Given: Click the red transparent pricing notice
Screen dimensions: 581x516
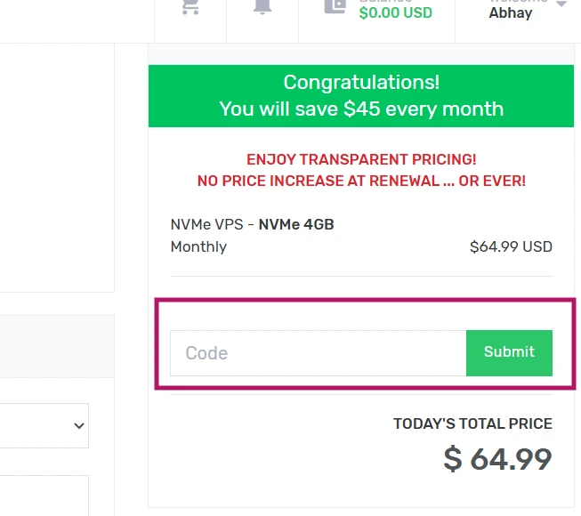Looking at the screenshot, I should [361, 159].
